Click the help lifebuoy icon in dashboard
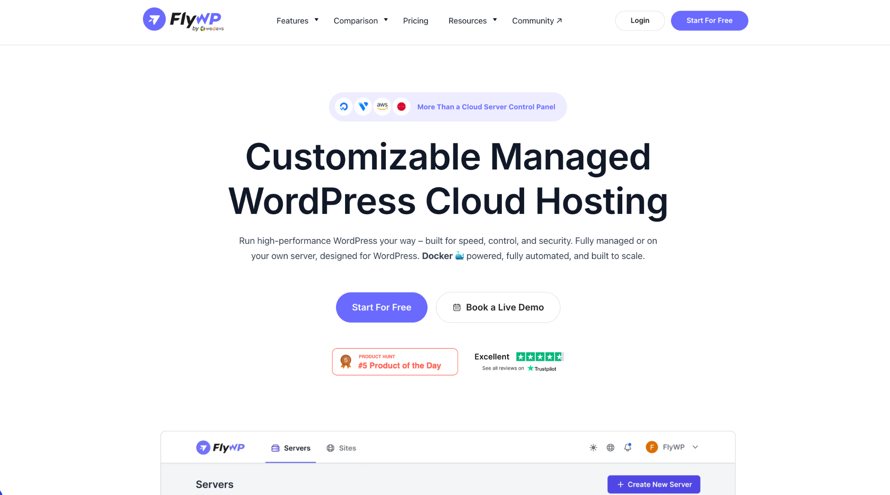 pos(611,448)
